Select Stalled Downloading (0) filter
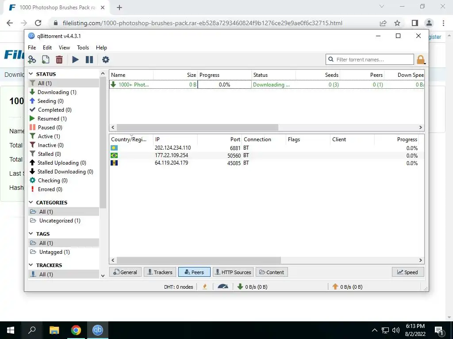The height and width of the screenshot is (339, 453). [64, 172]
